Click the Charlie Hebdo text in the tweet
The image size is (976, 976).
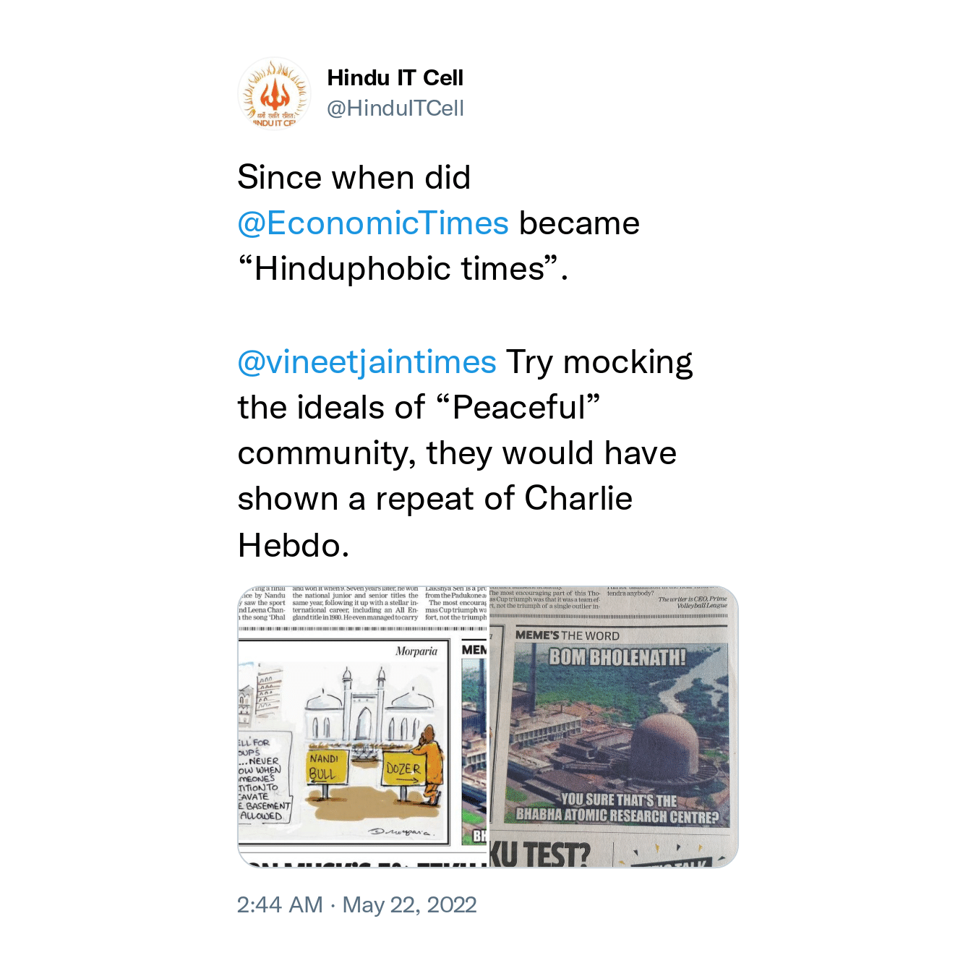[435, 521]
